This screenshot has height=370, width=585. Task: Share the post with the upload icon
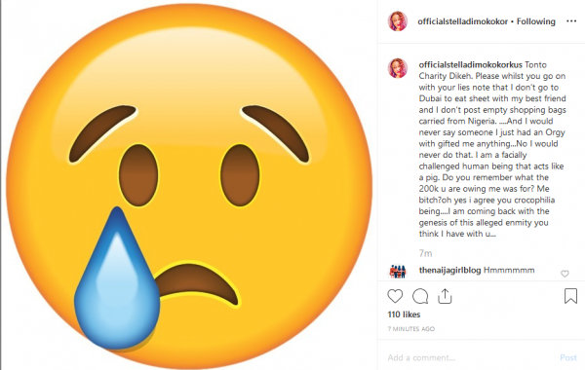pos(445,296)
